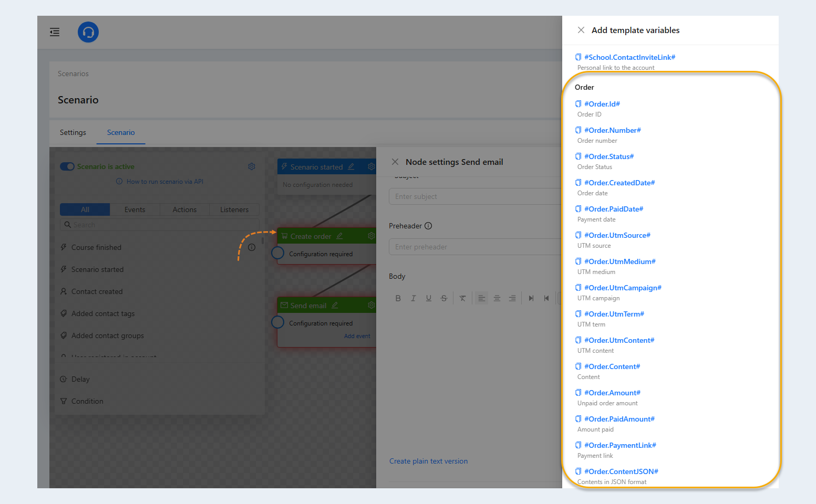This screenshot has height=504, width=816.
Task: Clear formatting in Body editor toolbar
Action: (462, 298)
